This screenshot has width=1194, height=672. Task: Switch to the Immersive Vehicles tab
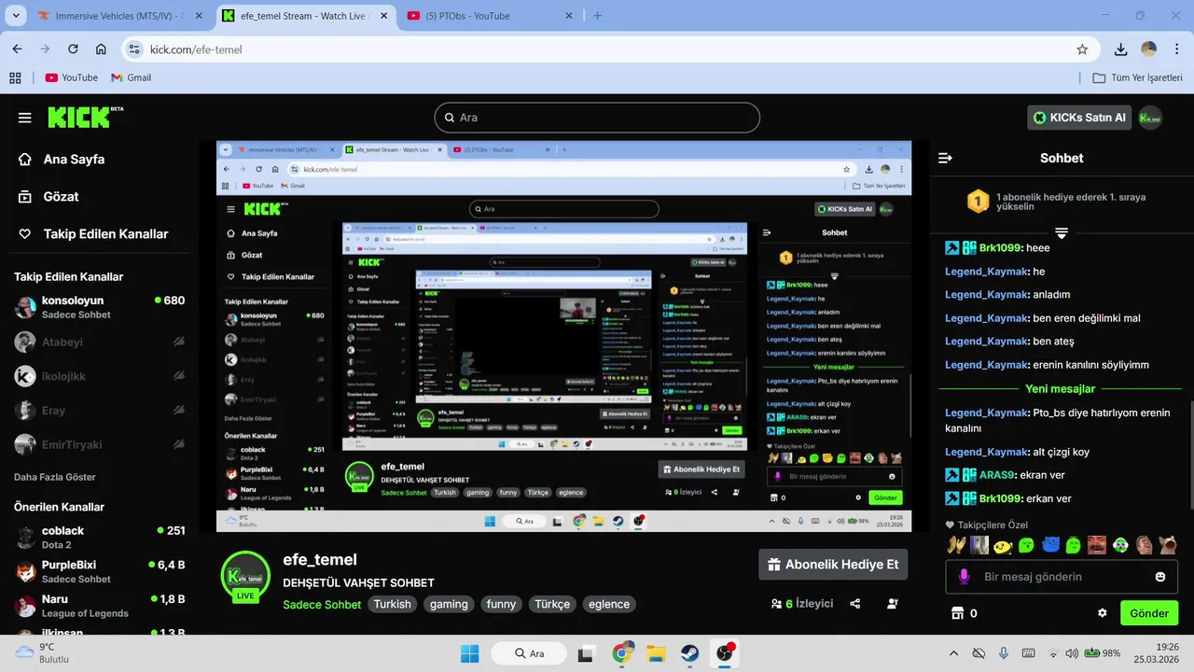pyautogui.click(x=121, y=16)
